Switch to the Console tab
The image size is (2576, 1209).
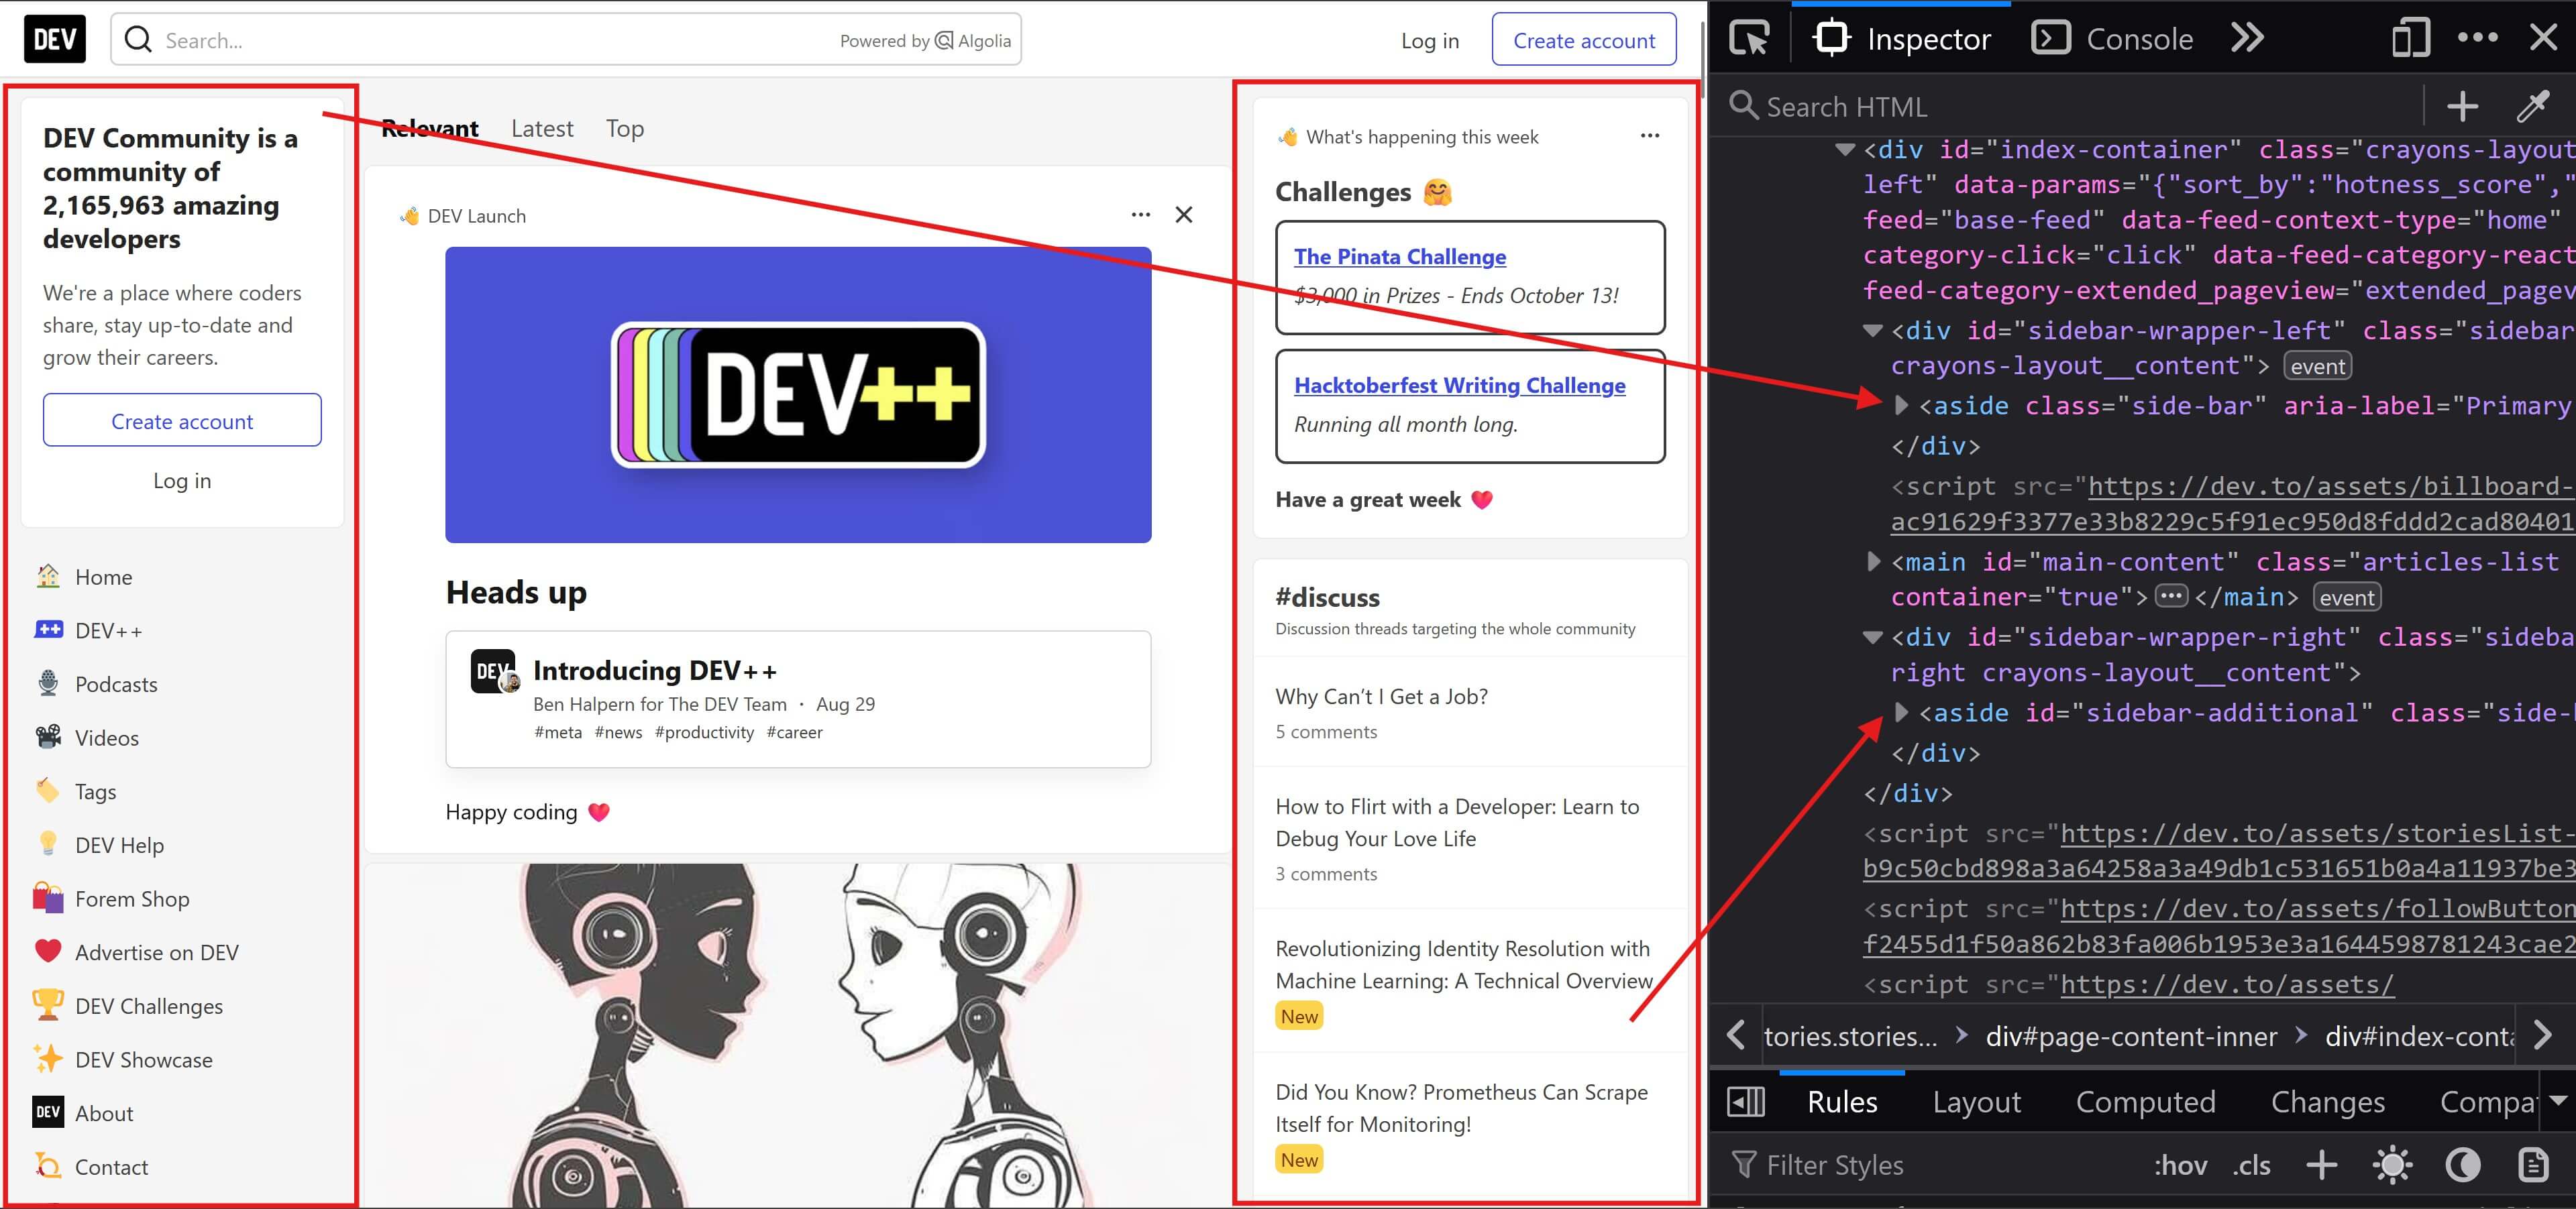(2113, 39)
